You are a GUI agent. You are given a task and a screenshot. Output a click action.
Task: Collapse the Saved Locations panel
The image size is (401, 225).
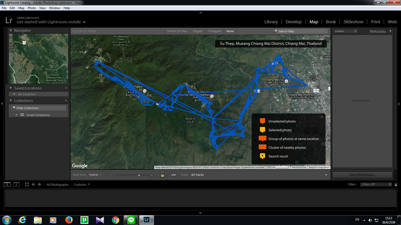(11, 88)
